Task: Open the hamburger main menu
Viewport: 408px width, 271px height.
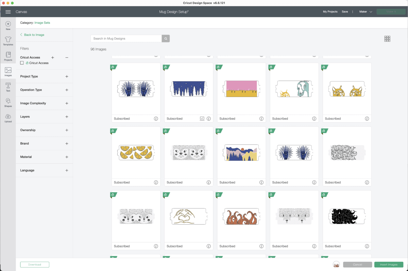Action: coord(8,12)
